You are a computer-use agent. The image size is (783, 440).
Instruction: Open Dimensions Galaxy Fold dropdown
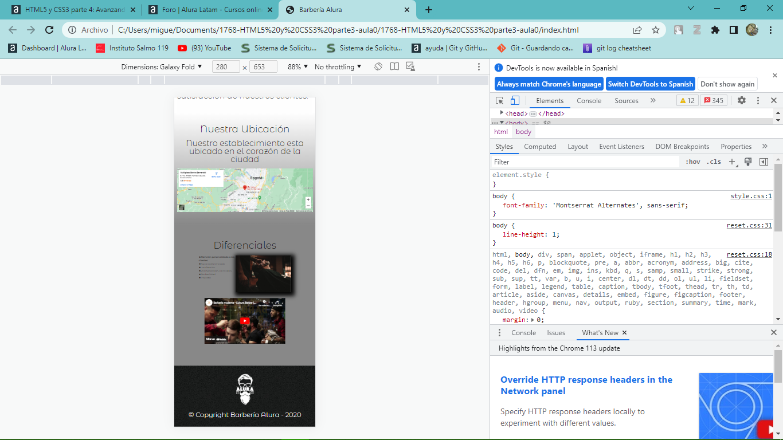pos(162,67)
